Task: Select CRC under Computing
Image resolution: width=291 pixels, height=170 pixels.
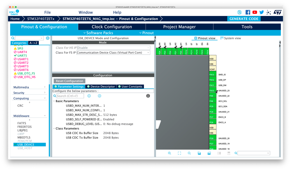Action: [x=20, y=106]
